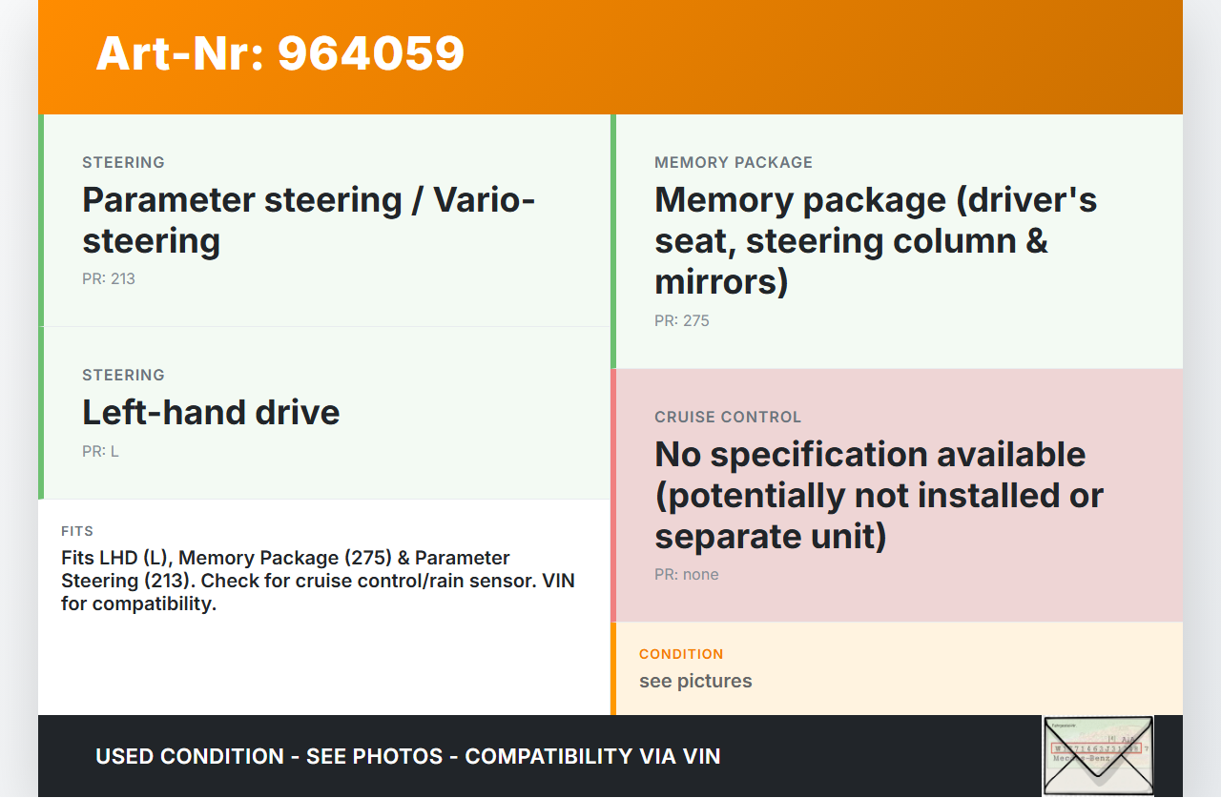Click the MEMORY PACKAGE category label
The image size is (1221, 798).
[x=734, y=163]
